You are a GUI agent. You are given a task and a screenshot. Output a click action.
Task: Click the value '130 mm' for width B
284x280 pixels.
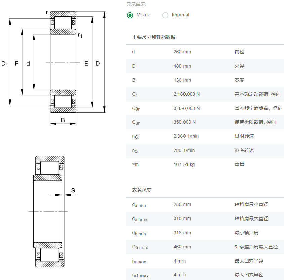(182, 80)
